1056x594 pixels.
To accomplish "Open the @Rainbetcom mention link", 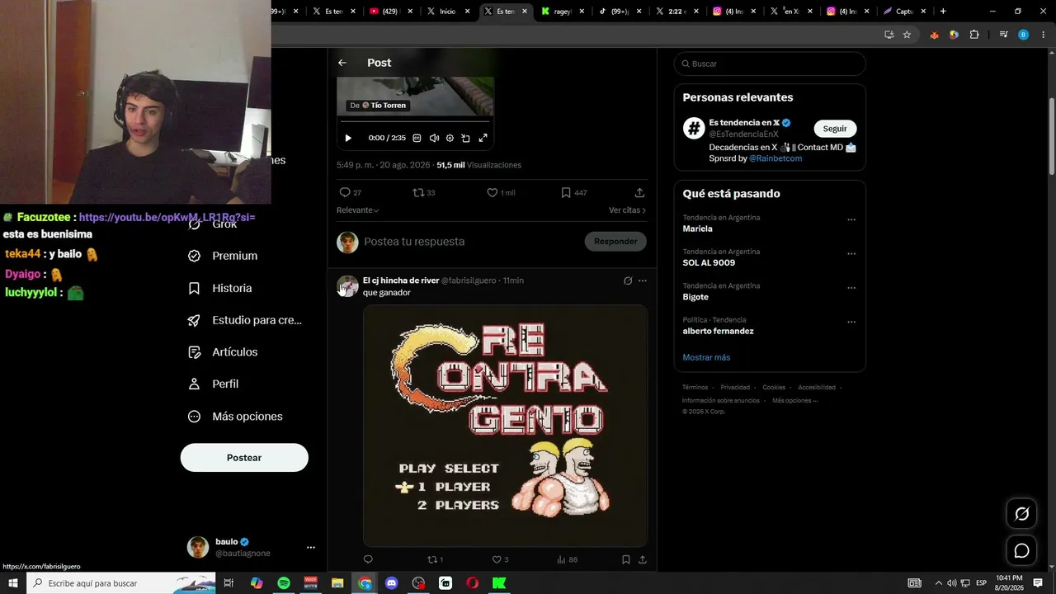I will (x=775, y=158).
